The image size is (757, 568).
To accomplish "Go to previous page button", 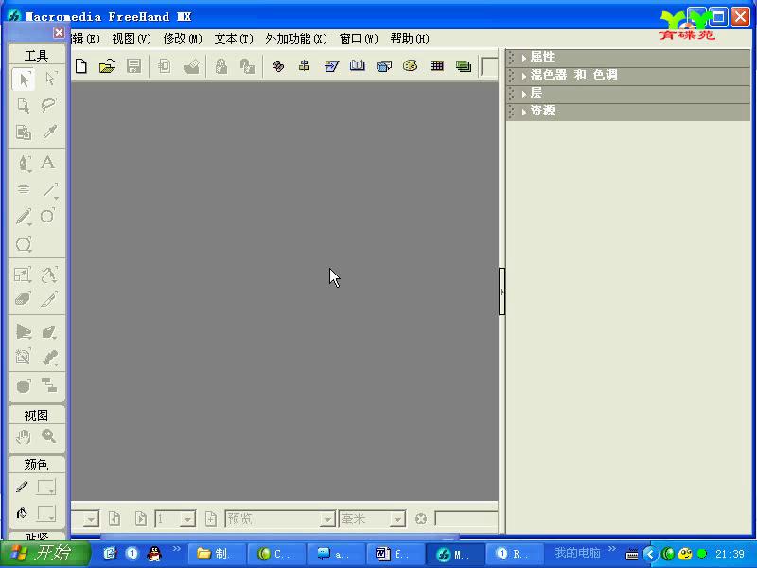I will (x=114, y=519).
